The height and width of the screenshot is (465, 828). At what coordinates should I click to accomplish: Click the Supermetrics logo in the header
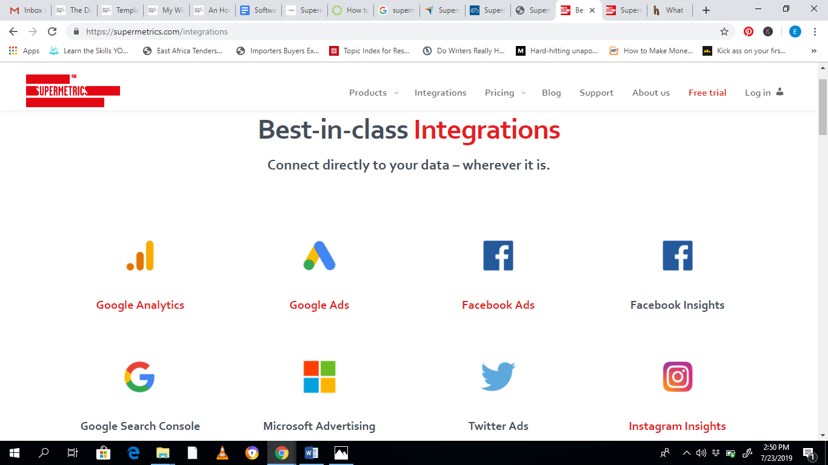[73, 91]
